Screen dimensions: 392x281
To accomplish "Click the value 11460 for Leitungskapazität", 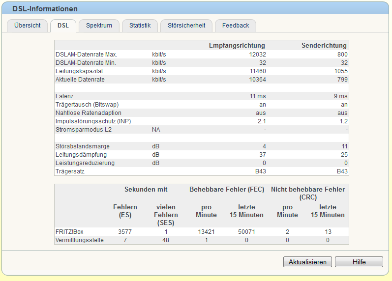I will [x=258, y=71].
